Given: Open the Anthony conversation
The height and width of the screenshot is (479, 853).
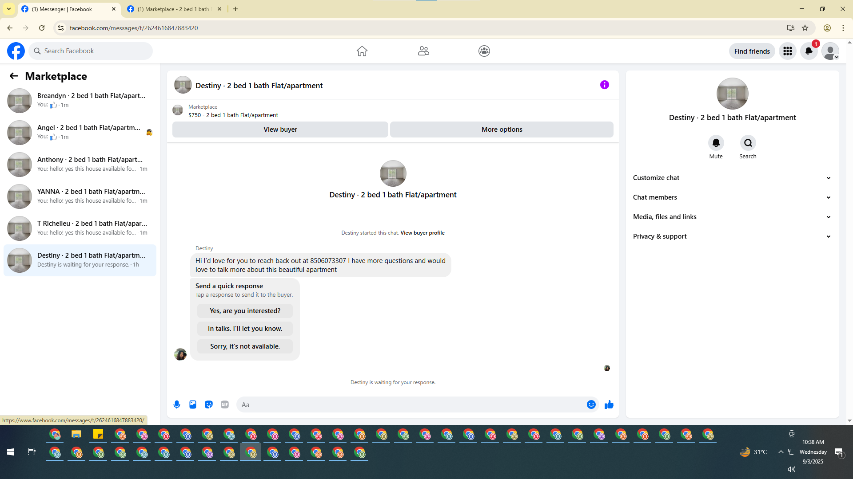Looking at the screenshot, I should point(80,165).
